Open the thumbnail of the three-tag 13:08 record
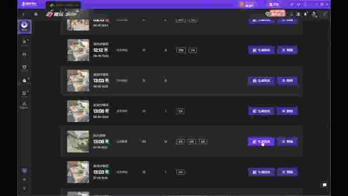348x196 pixels. coord(78,142)
